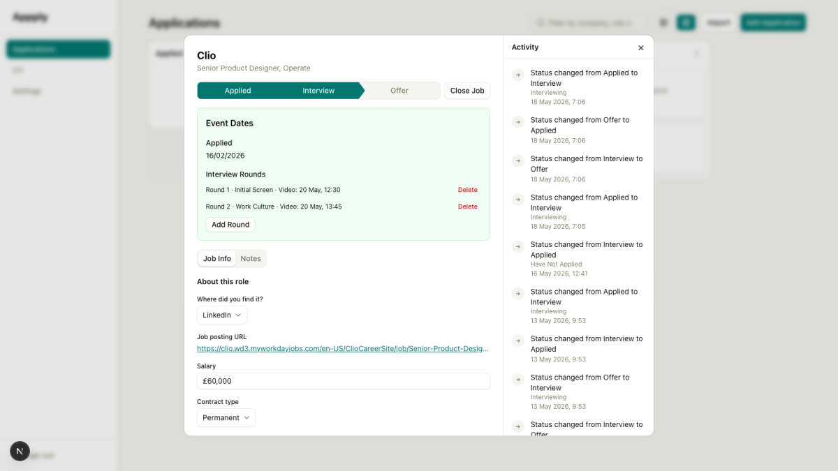Click the 18 May 2026, 7:05 timestamp
This screenshot has width=838, height=471.
click(x=558, y=227)
